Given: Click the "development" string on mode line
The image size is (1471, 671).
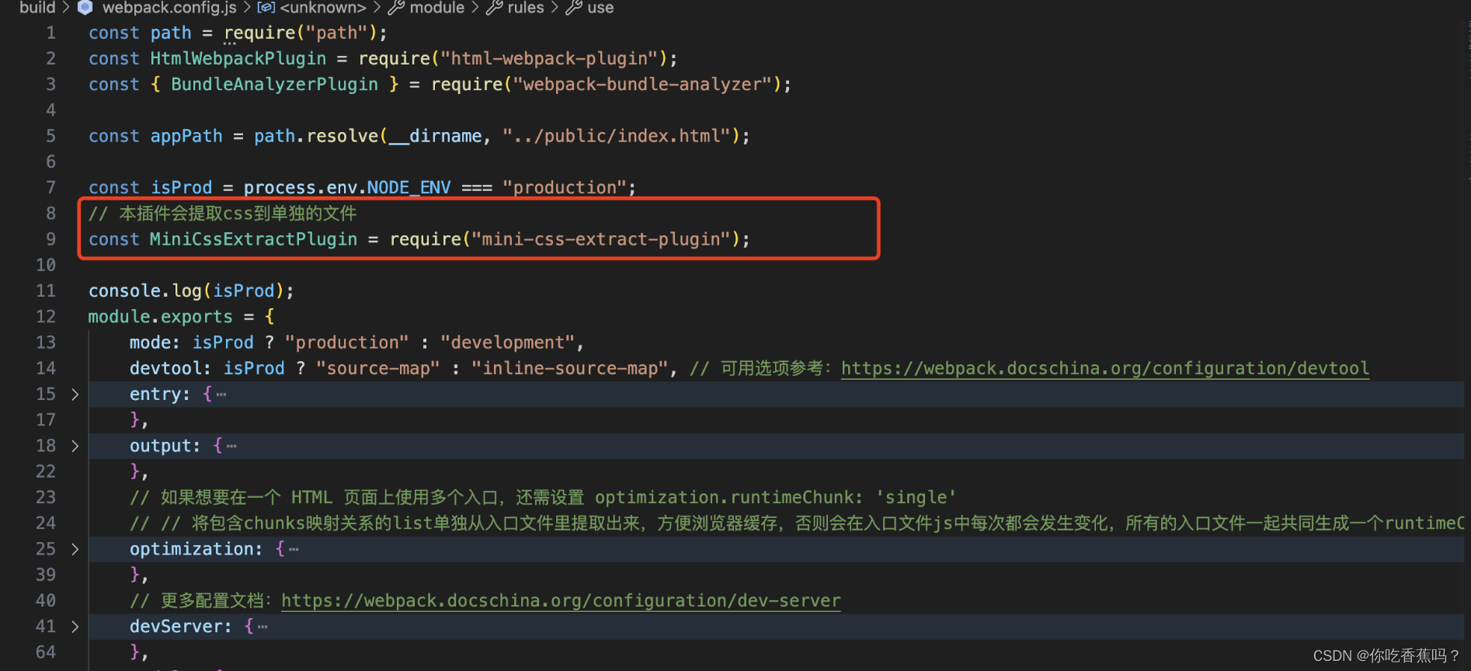Looking at the screenshot, I should (x=508, y=342).
